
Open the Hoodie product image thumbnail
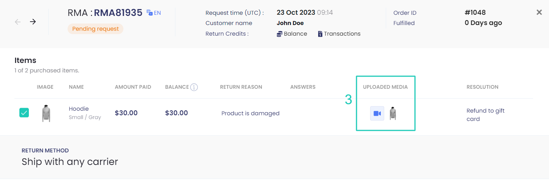click(46, 113)
